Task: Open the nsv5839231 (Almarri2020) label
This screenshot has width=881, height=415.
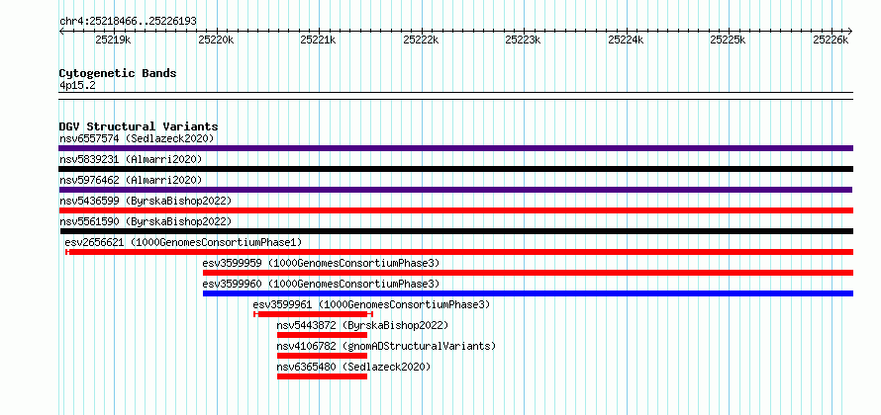Action: coord(131,159)
